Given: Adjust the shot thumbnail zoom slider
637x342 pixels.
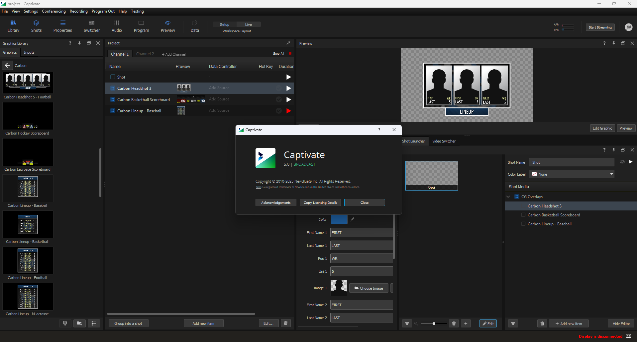Looking at the screenshot, I should [434, 323].
